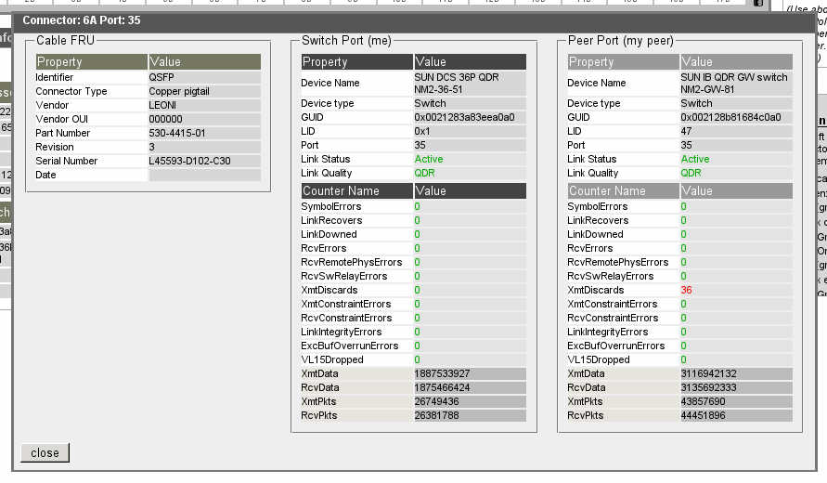Click the Active link status in Peer Port
The height and width of the screenshot is (483, 827).
(x=694, y=159)
